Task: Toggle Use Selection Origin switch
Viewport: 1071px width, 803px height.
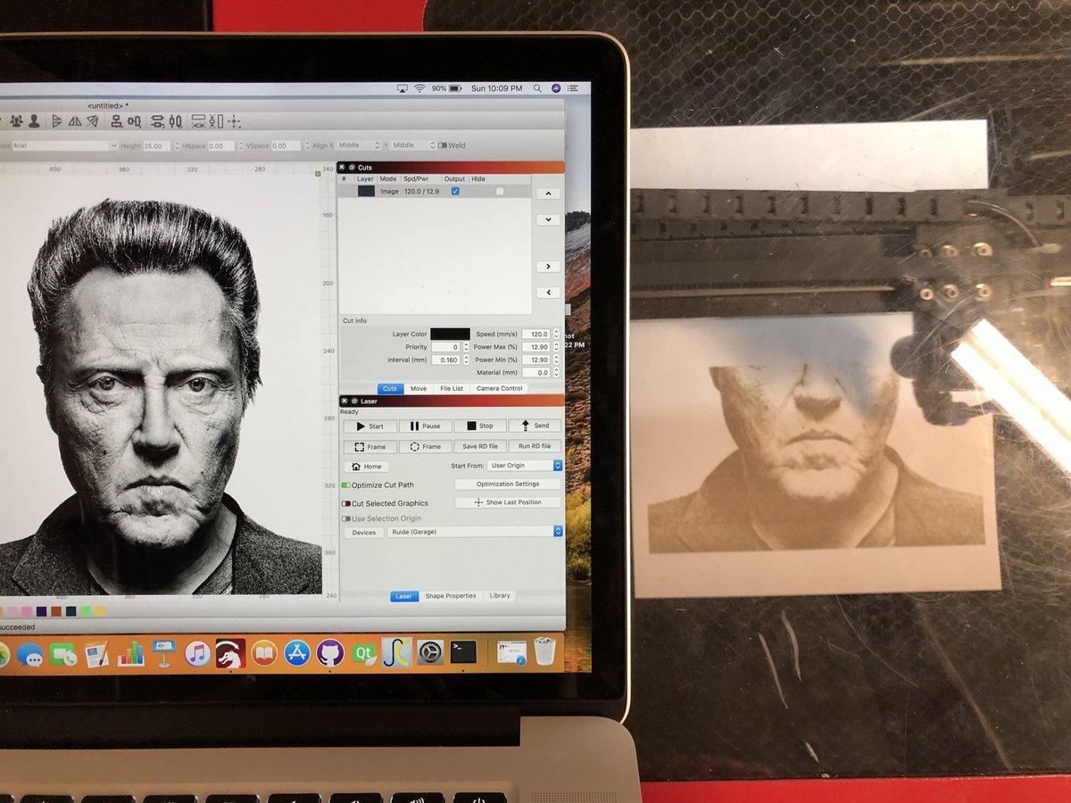Action: [x=346, y=518]
